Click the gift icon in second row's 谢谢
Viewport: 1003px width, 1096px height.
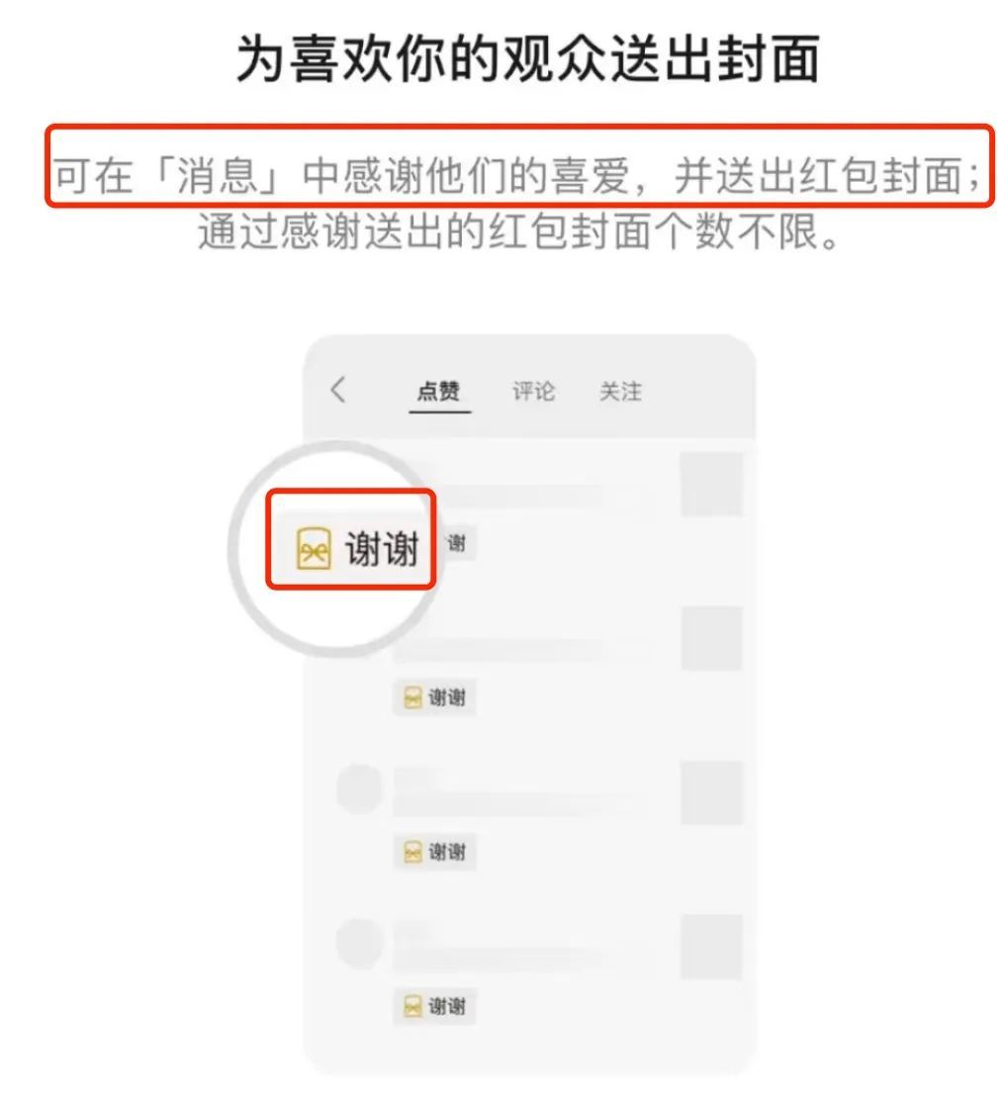pyautogui.click(x=413, y=697)
